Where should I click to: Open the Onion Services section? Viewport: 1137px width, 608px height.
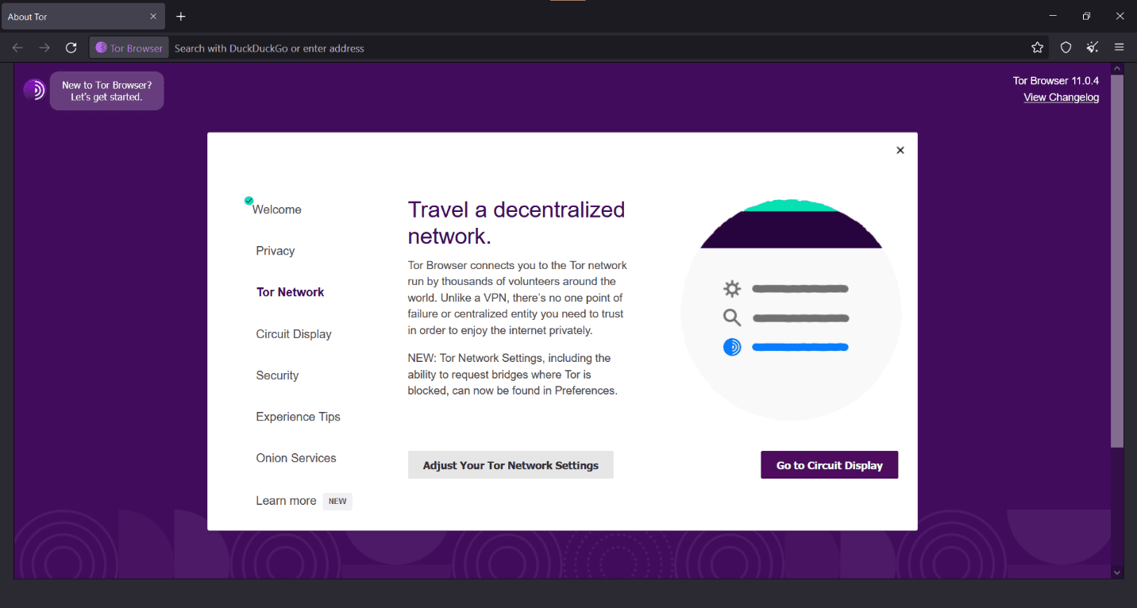[296, 458]
